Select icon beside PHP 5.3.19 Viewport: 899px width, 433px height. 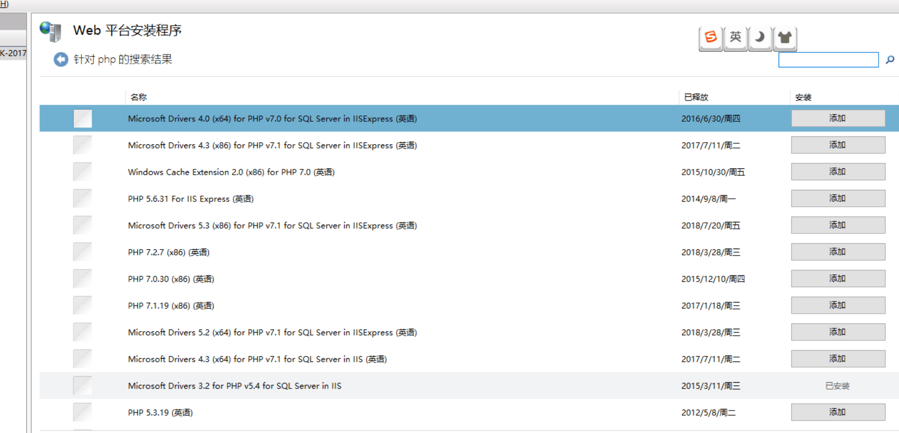coord(82,412)
